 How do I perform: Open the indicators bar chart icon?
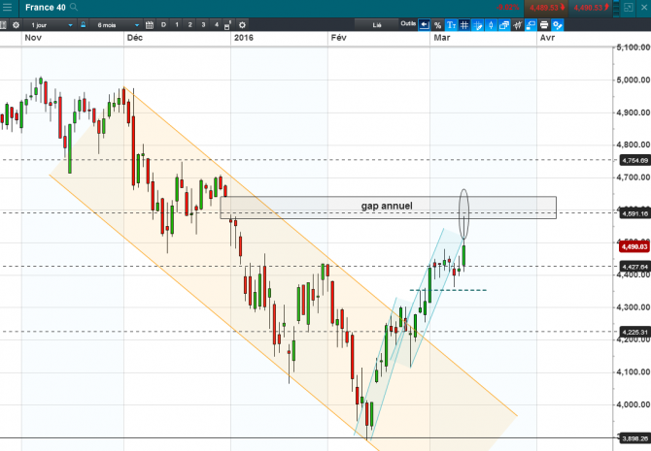(x=517, y=25)
